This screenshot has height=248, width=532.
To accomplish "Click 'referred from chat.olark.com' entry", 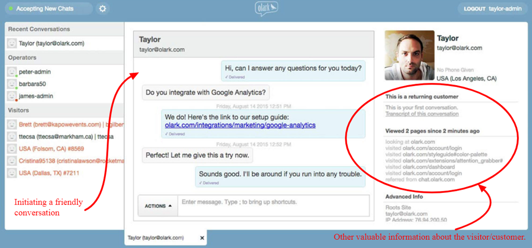I will coord(420,179).
